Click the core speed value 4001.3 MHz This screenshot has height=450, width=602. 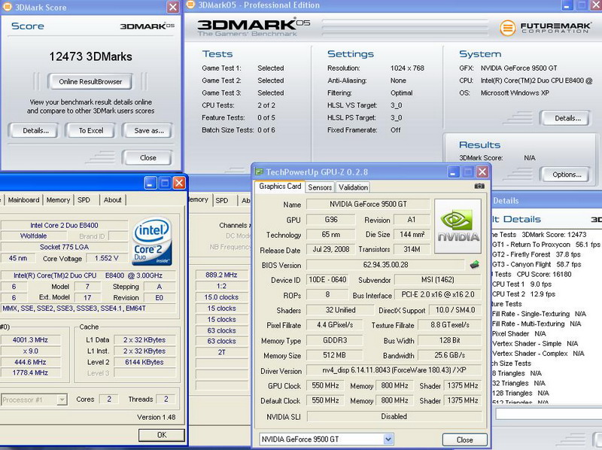pyautogui.click(x=30, y=340)
